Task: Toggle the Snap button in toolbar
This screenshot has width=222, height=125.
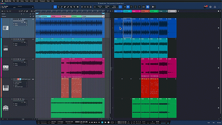Action: coord(120,7)
